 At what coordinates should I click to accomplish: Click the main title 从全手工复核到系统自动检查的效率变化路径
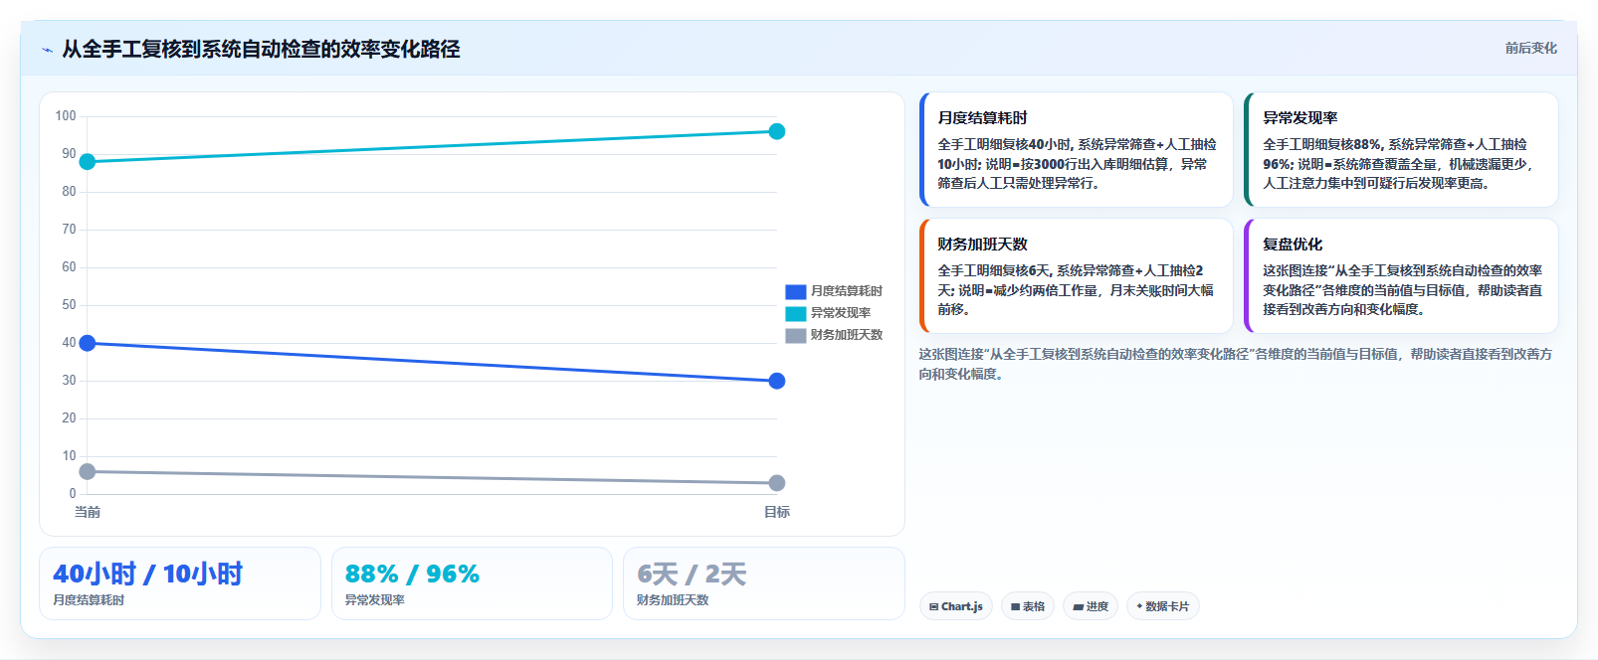(261, 49)
